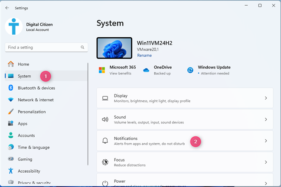This screenshot has width=281, height=187.
Task: Open OneDrive Backed up status
Action: pos(162,73)
